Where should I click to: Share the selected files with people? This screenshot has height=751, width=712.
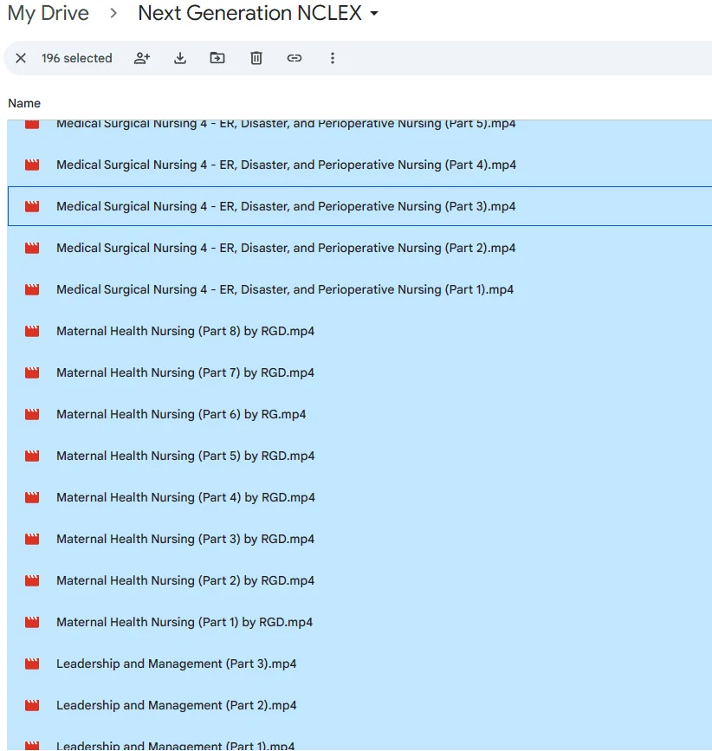point(142,58)
